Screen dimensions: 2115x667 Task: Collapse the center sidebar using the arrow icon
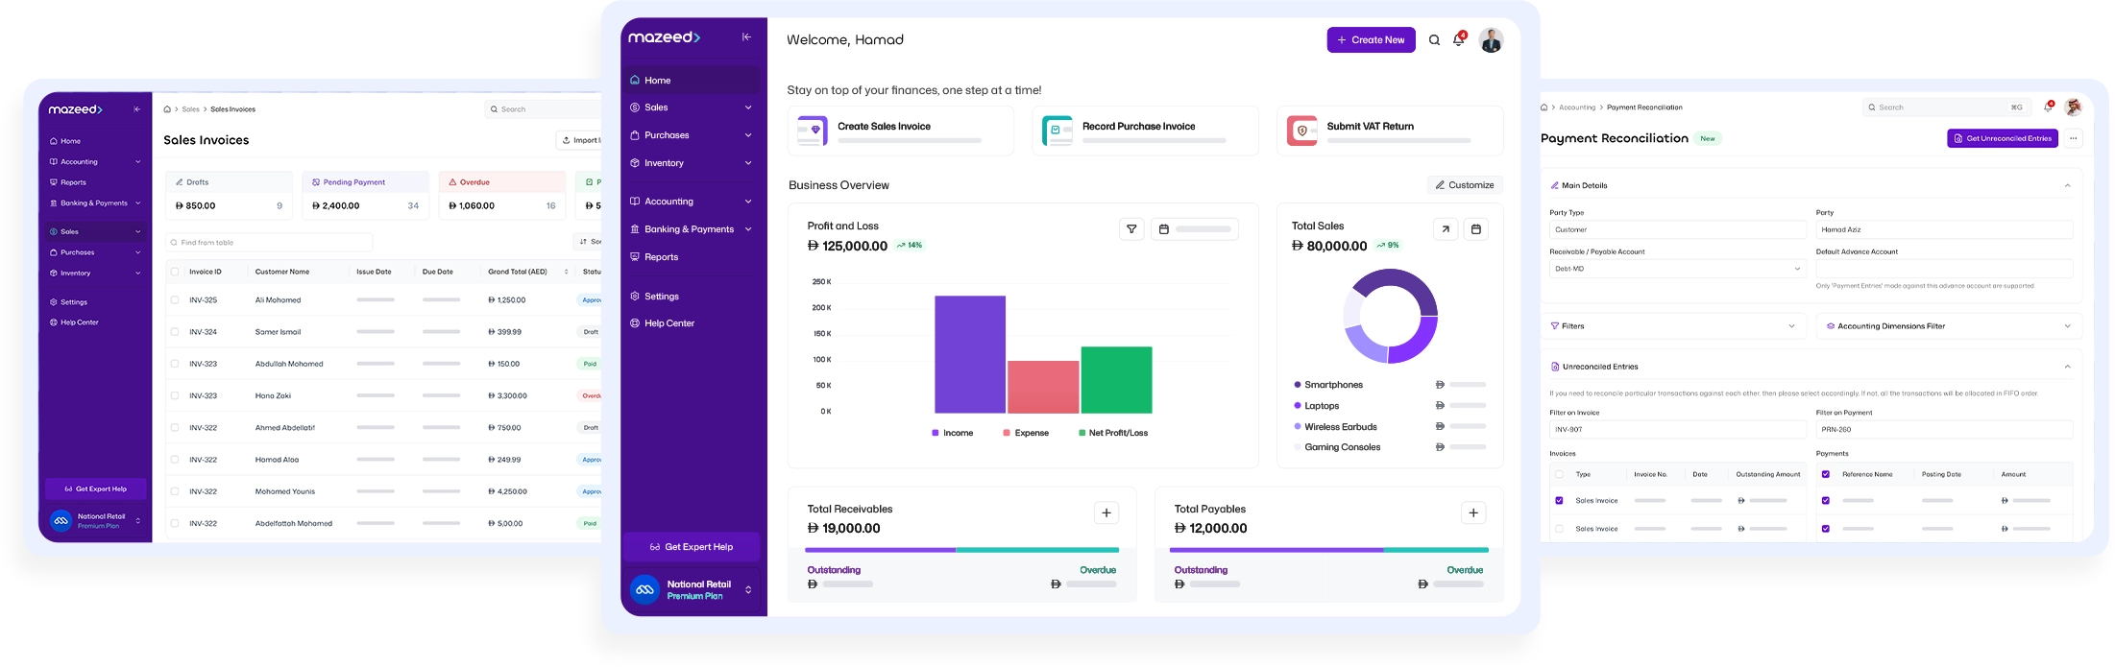[746, 37]
